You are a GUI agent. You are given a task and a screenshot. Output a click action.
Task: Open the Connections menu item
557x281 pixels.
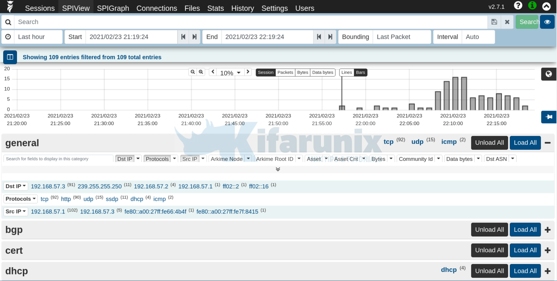click(157, 8)
